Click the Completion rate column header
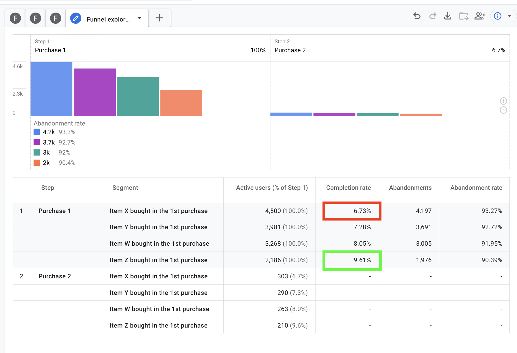 (348, 188)
